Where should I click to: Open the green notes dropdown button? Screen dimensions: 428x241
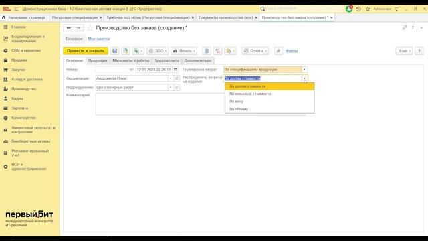230,51
